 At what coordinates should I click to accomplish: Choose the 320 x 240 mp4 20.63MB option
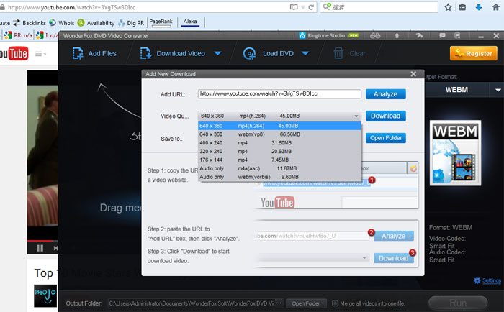279,151
